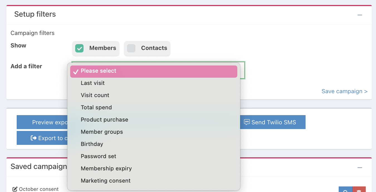Viewport: 376px width, 192px height.
Task: Choose Last visit filter option
Action: 93,83
